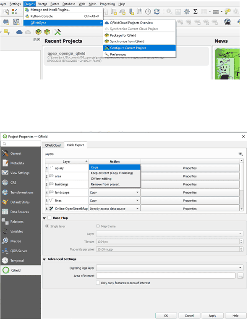Sort by the Layer column header
The height and width of the screenshot is (320, 248).
tap(67, 161)
